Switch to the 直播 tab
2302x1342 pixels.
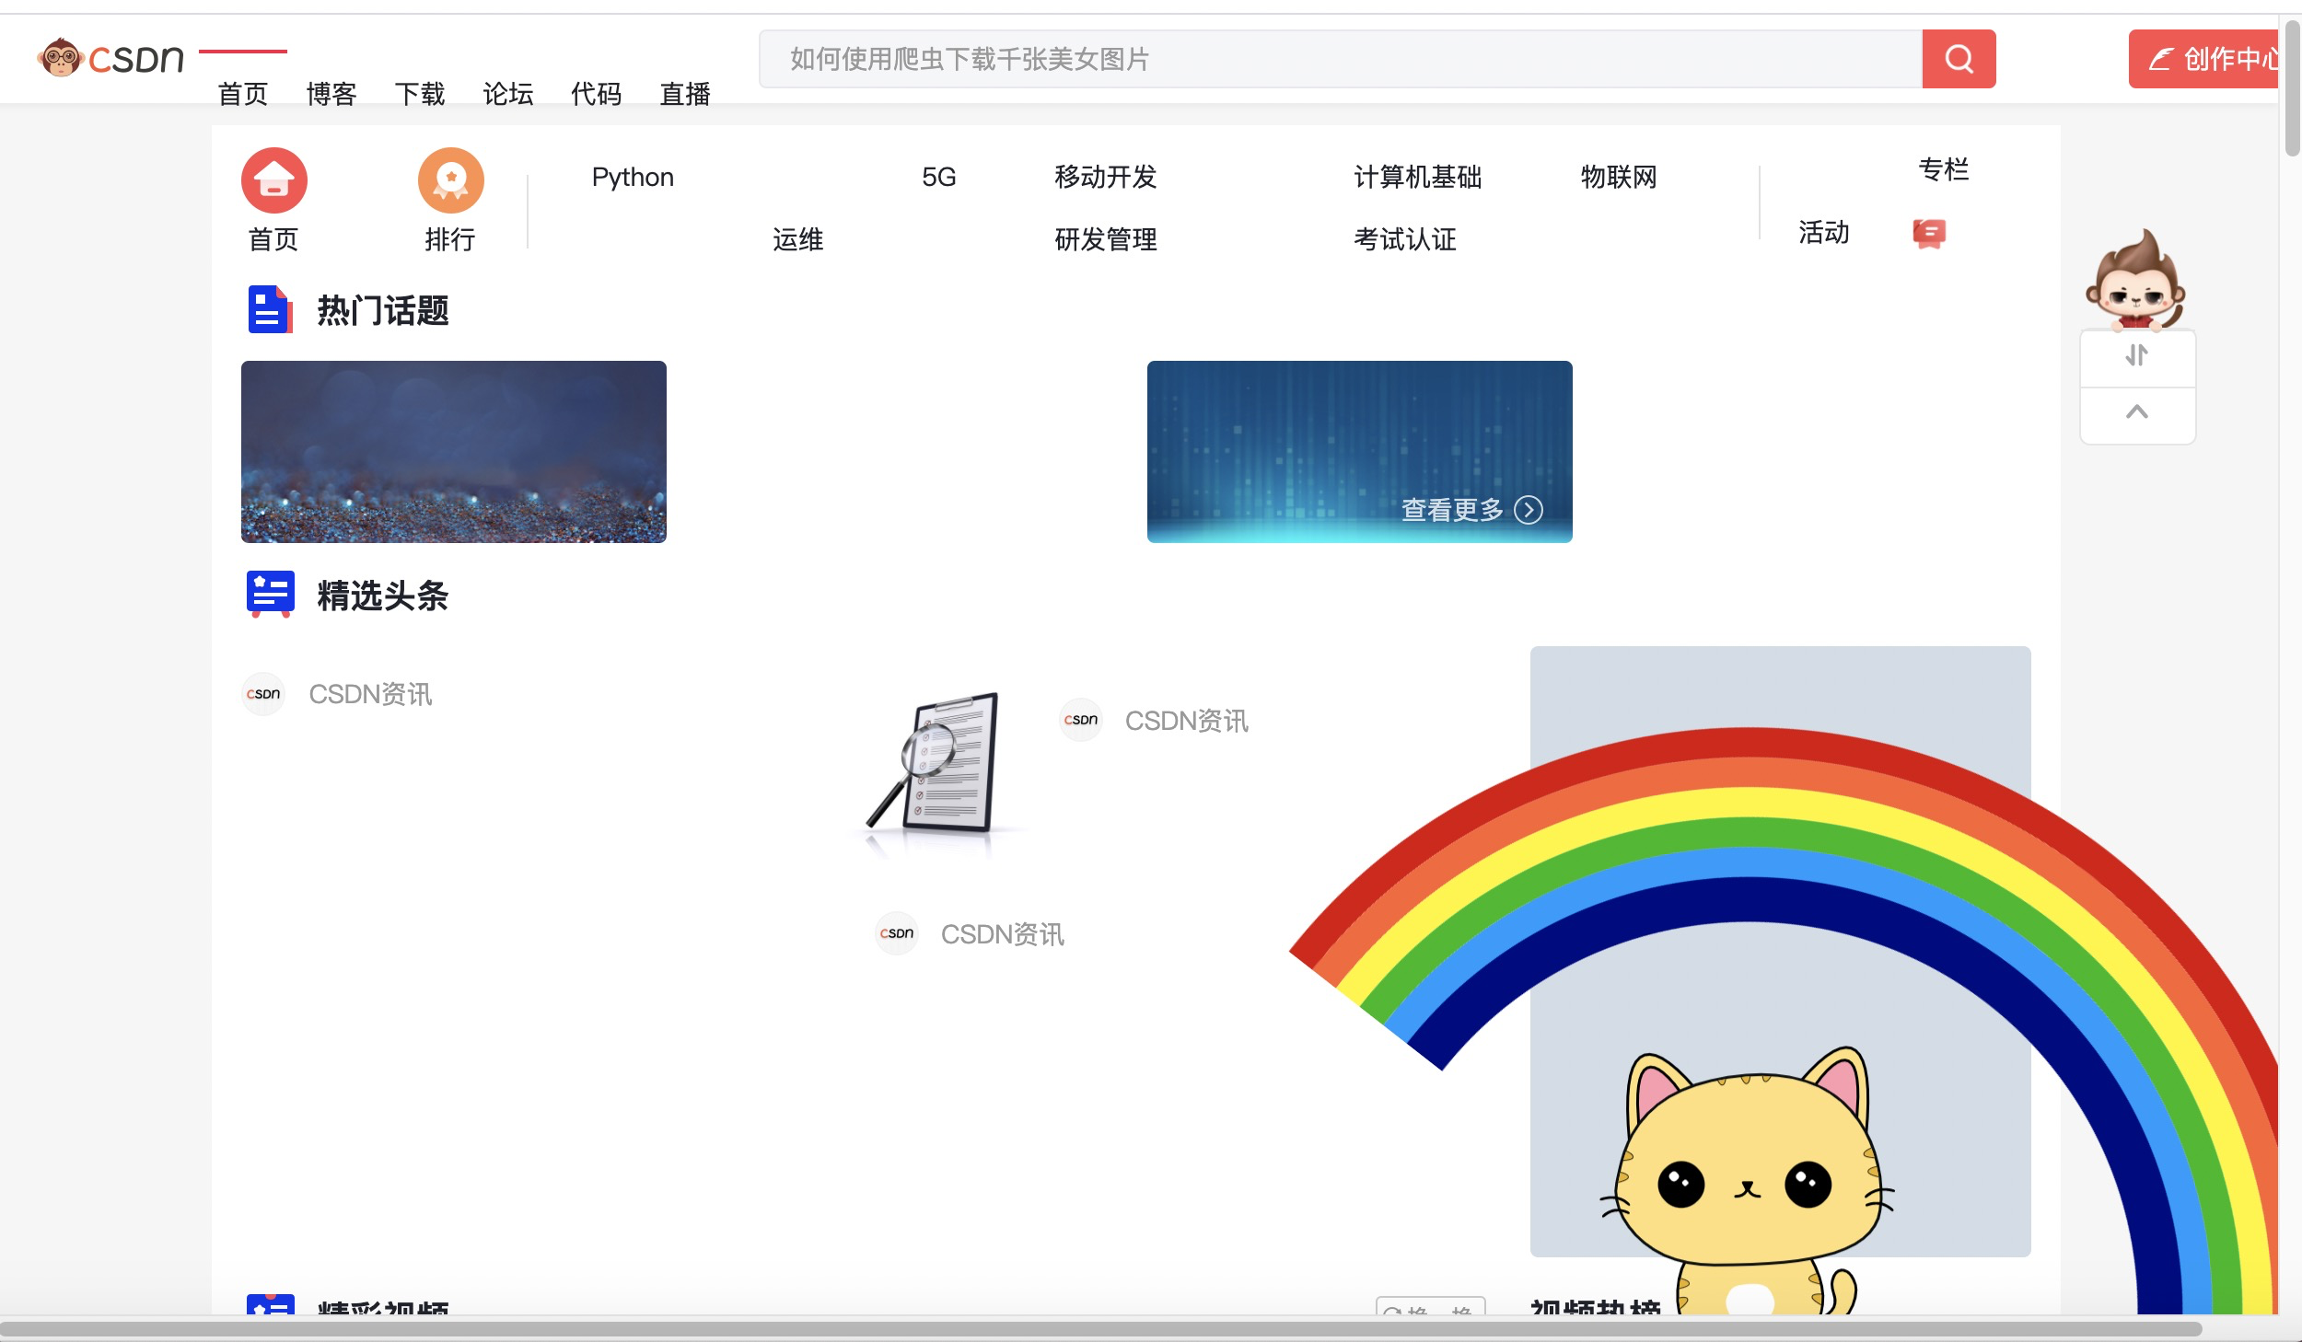684,94
